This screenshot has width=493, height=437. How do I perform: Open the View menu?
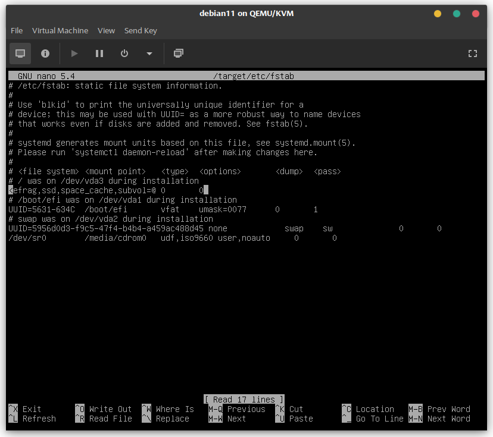click(x=106, y=30)
